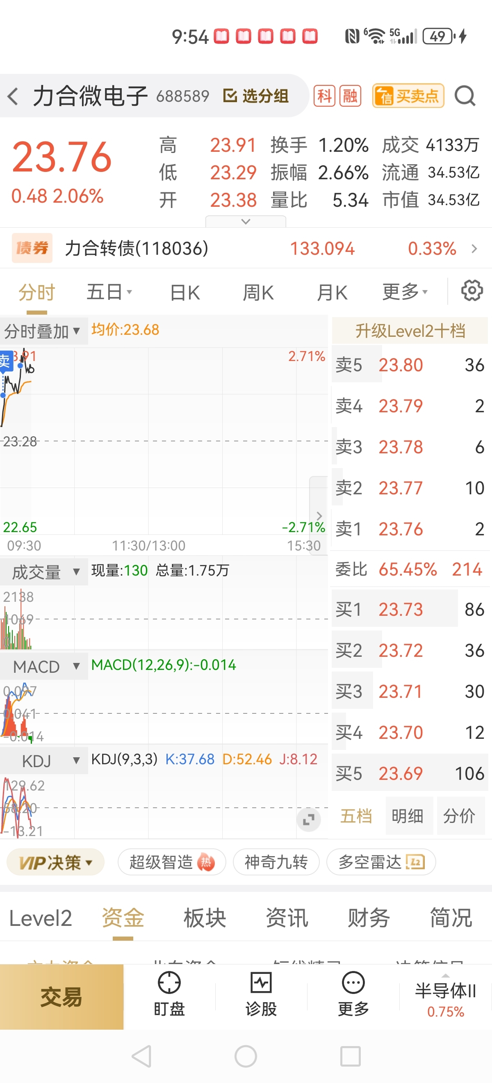Open the 成交量 indicator dropdown
492x1083 pixels.
tap(44, 572)
